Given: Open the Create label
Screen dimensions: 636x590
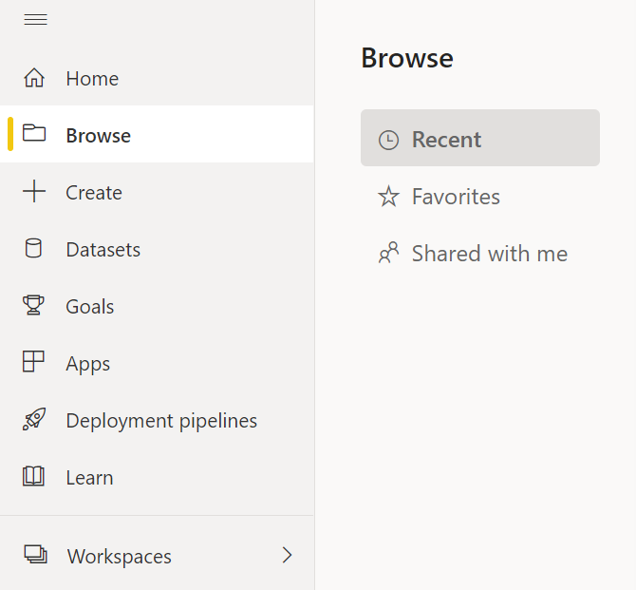Looking at the screenshot, I should 94,193.
